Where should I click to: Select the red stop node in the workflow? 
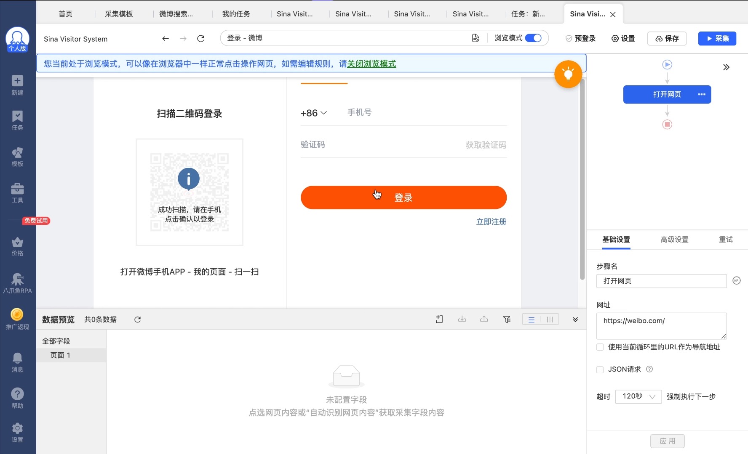coord(667,124)
